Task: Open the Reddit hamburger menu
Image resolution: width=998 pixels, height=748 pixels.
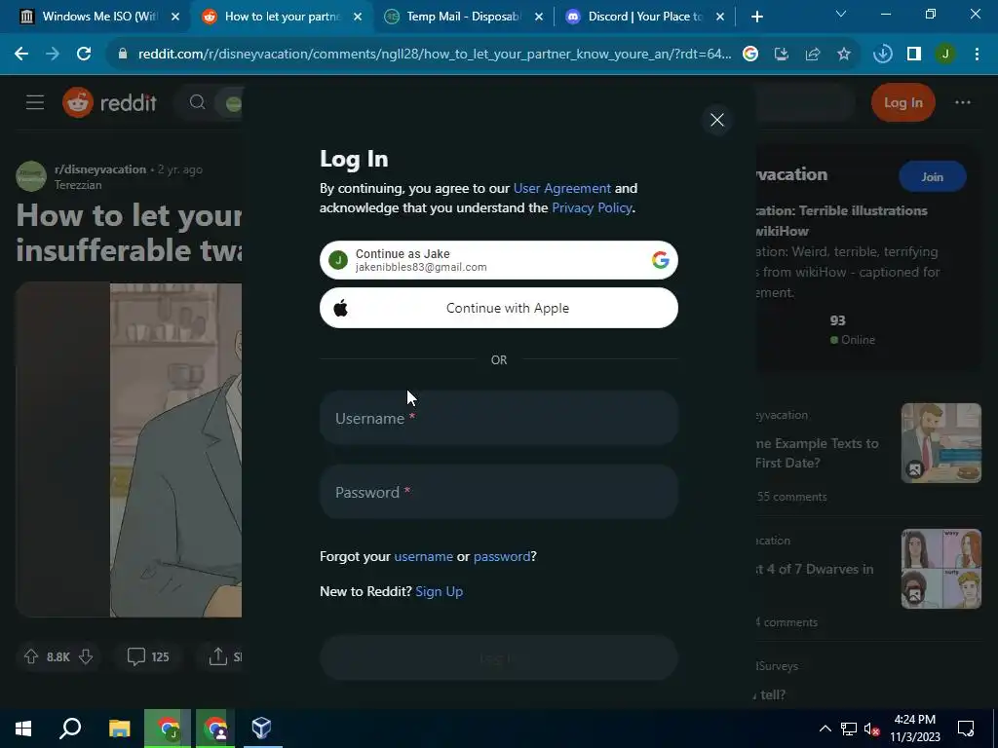Action: coord(35,102)
